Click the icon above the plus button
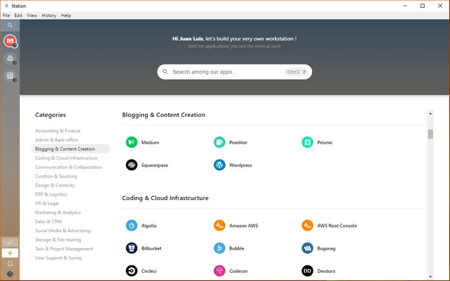This screenshot has height=281, width=450. tap(10, 242)
